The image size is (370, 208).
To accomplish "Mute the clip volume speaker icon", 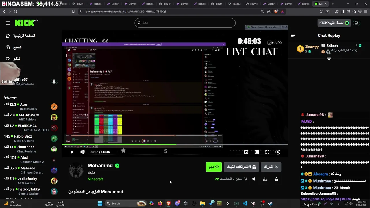I will pyautogui.click(x=83, y=152).
